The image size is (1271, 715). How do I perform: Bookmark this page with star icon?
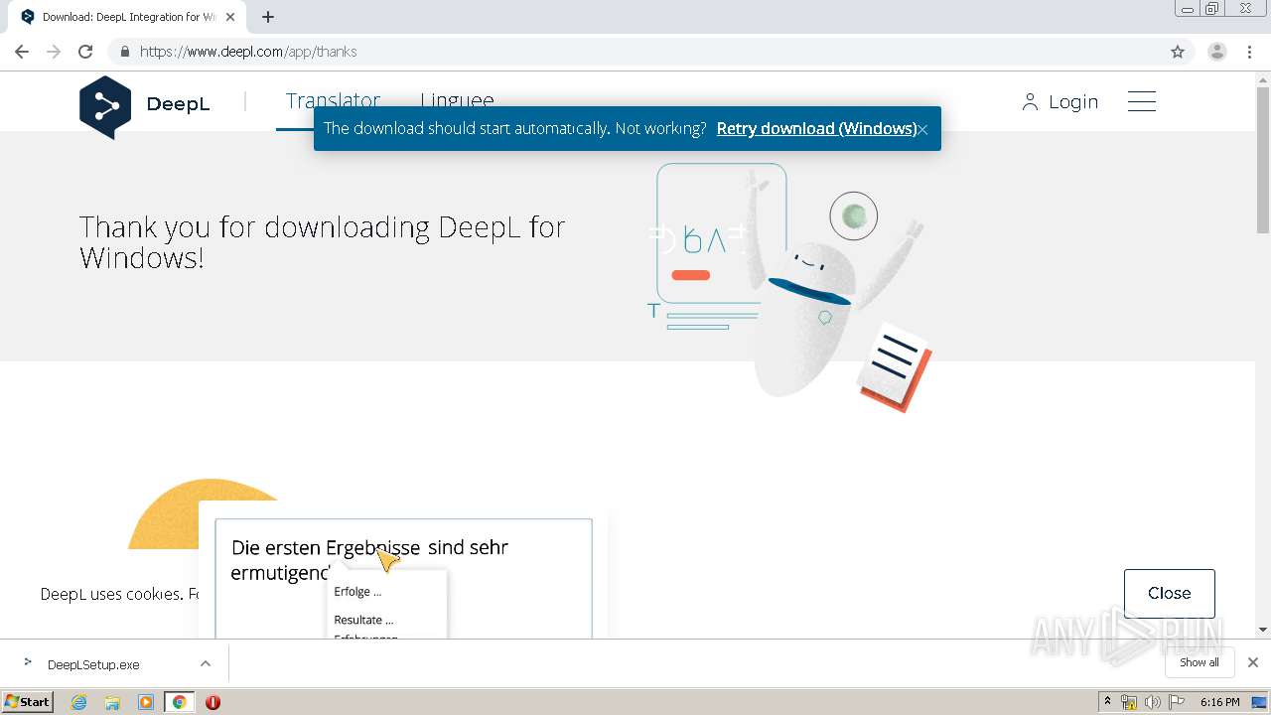1178,52
